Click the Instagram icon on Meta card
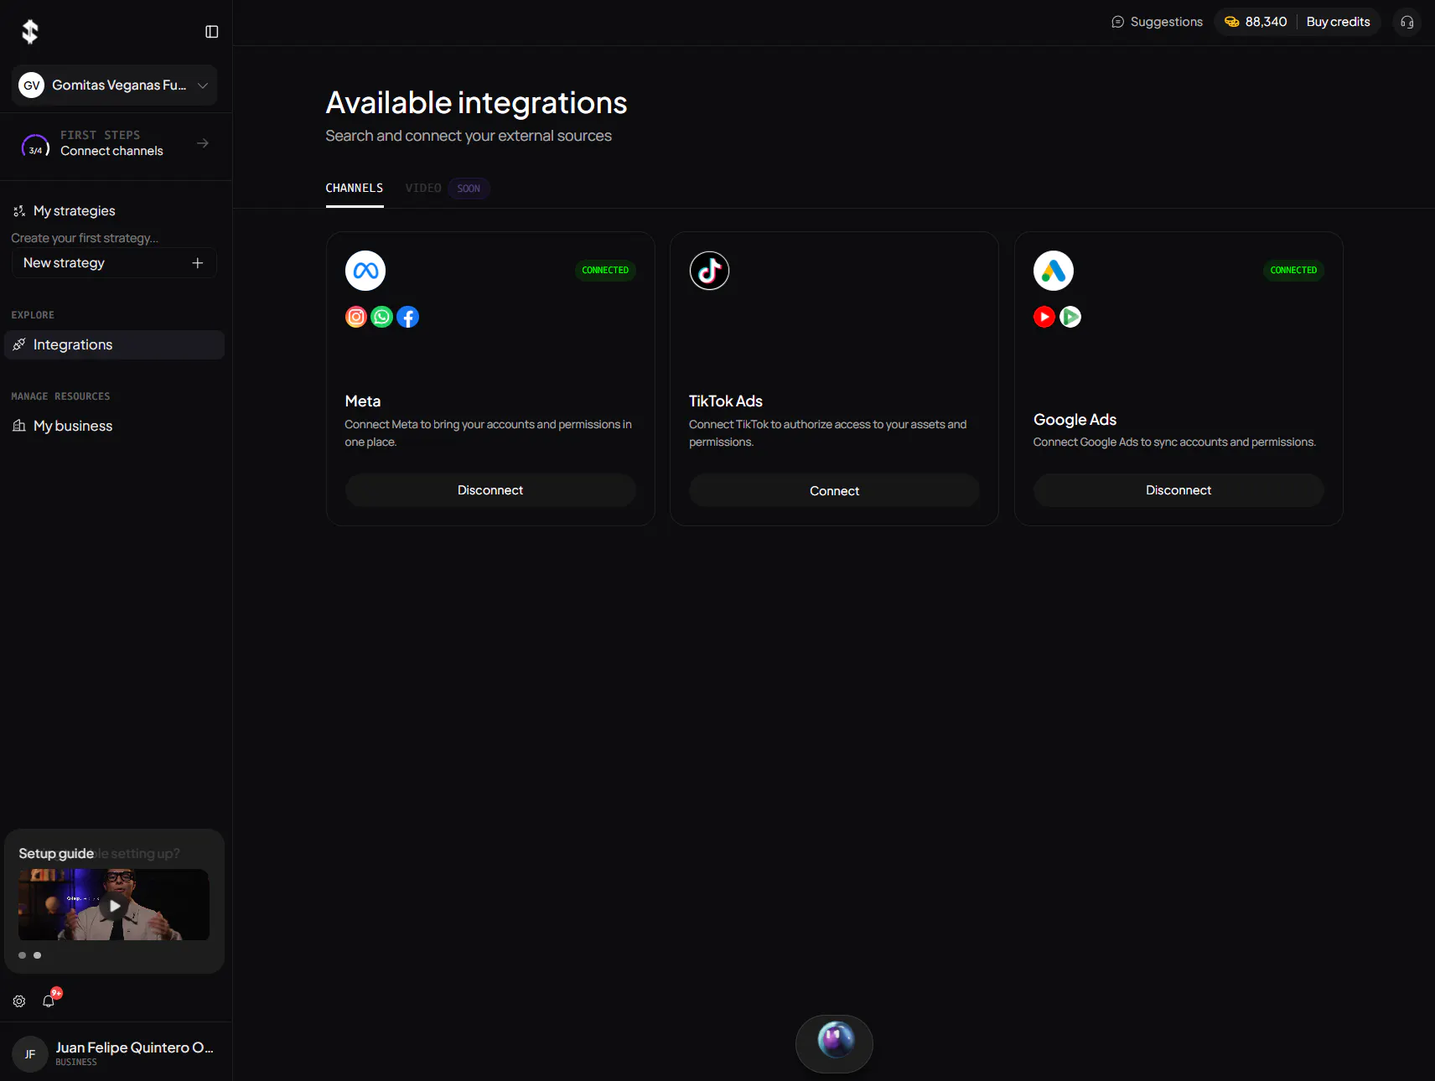 356,317
